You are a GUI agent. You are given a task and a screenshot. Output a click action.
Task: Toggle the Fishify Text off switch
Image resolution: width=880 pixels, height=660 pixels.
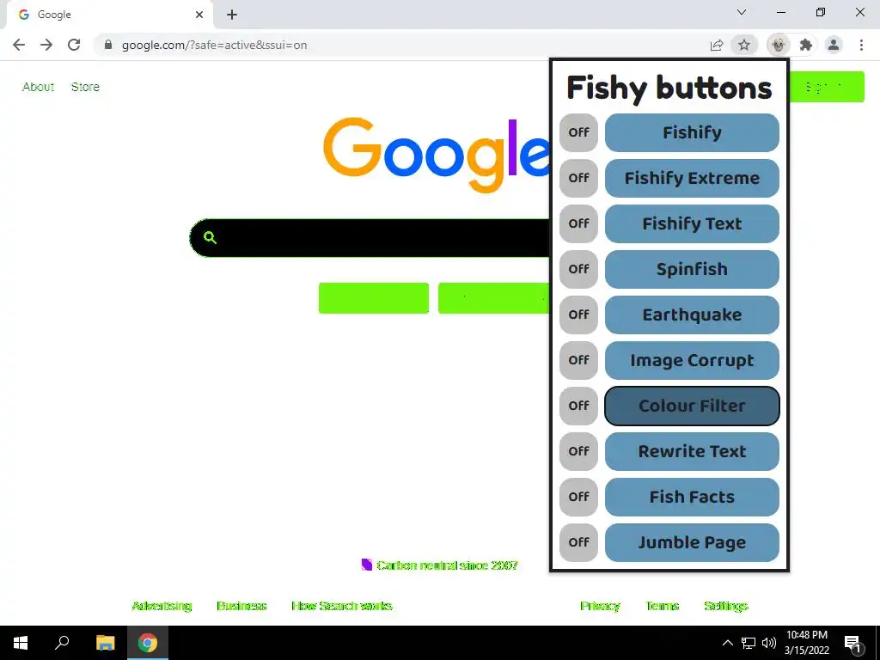click(578, 223)
